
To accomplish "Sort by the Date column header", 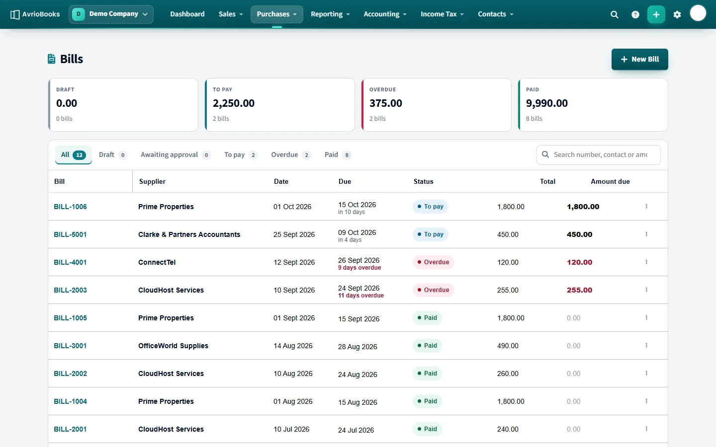I will pyautogui.click(x=281, y=181).
